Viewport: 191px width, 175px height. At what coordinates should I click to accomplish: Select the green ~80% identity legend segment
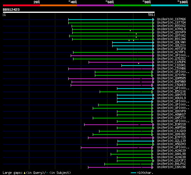coord(133,5)
